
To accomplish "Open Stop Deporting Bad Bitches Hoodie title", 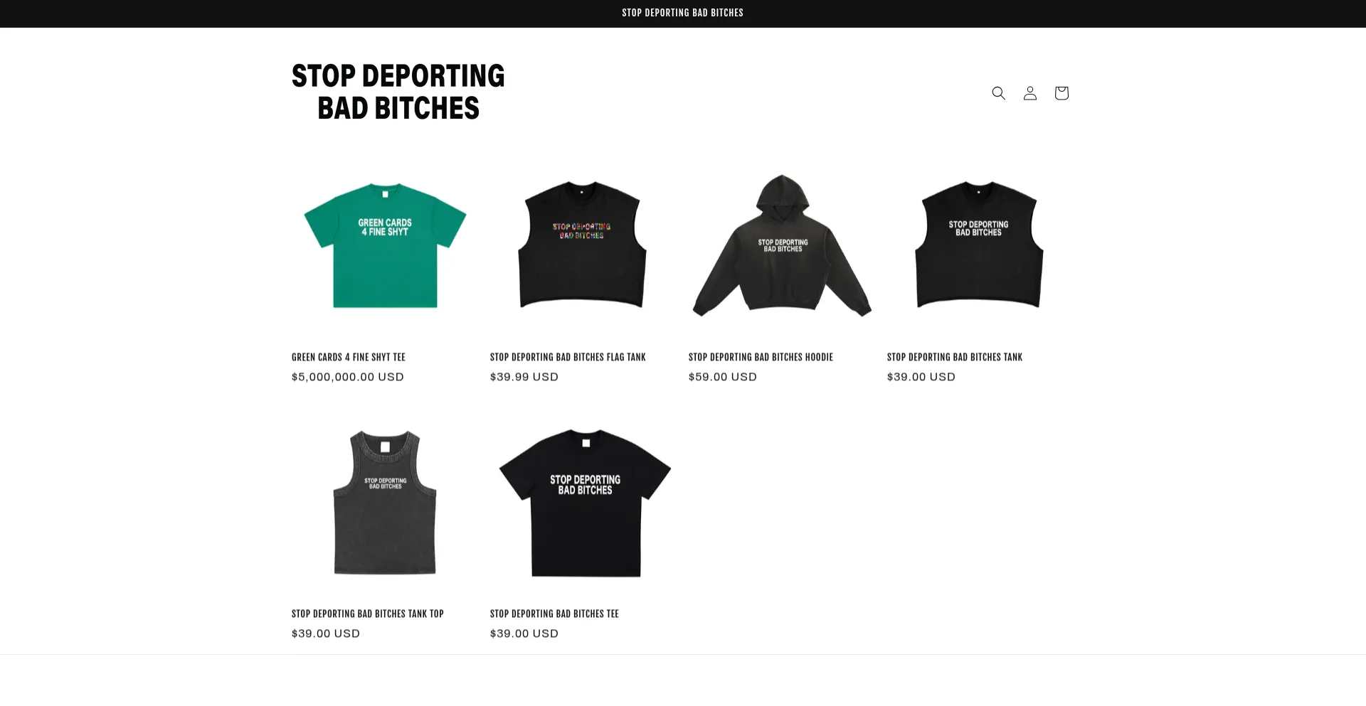I will [x=761, y=357].
